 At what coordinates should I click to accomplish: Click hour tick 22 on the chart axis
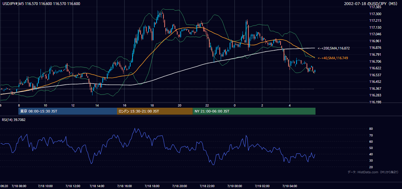click(x=207, y=105)
